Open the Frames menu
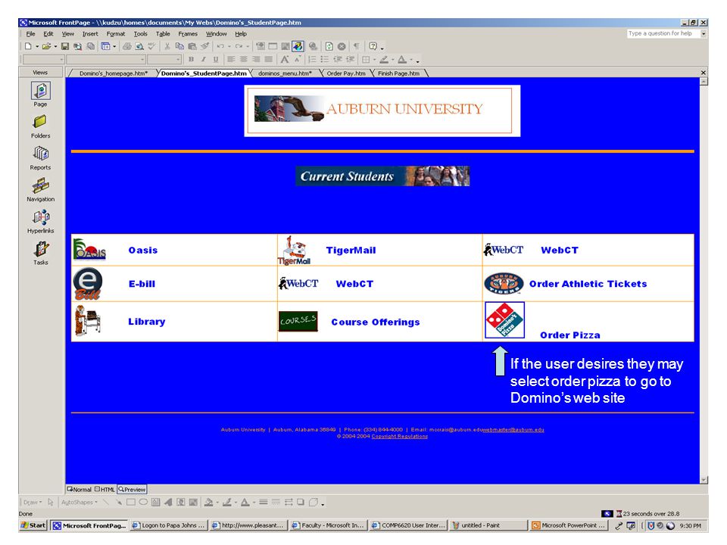Viewport: 727px width, 545px height. pos(188,34)
